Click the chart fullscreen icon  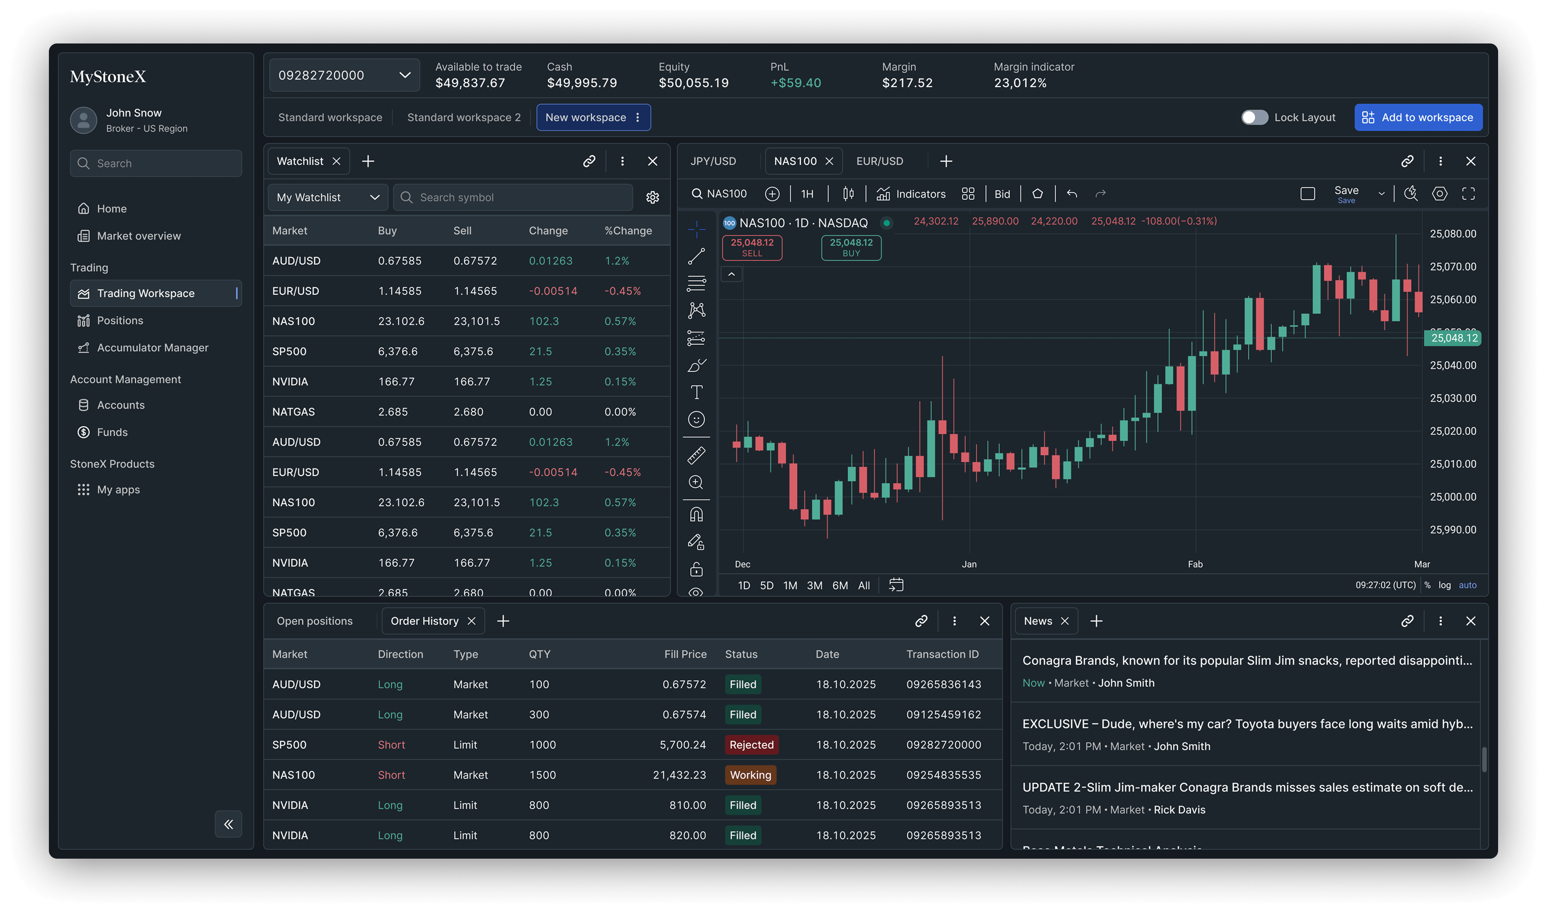(1468, 194)
